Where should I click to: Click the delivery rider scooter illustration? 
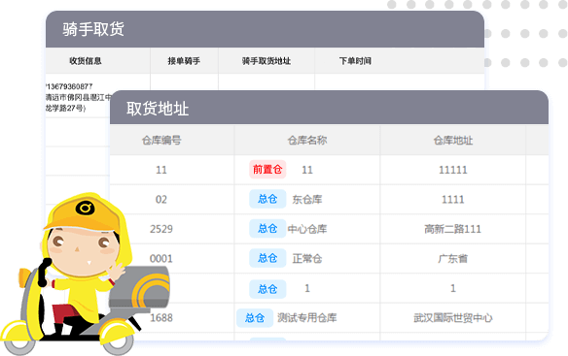[84, 274]
